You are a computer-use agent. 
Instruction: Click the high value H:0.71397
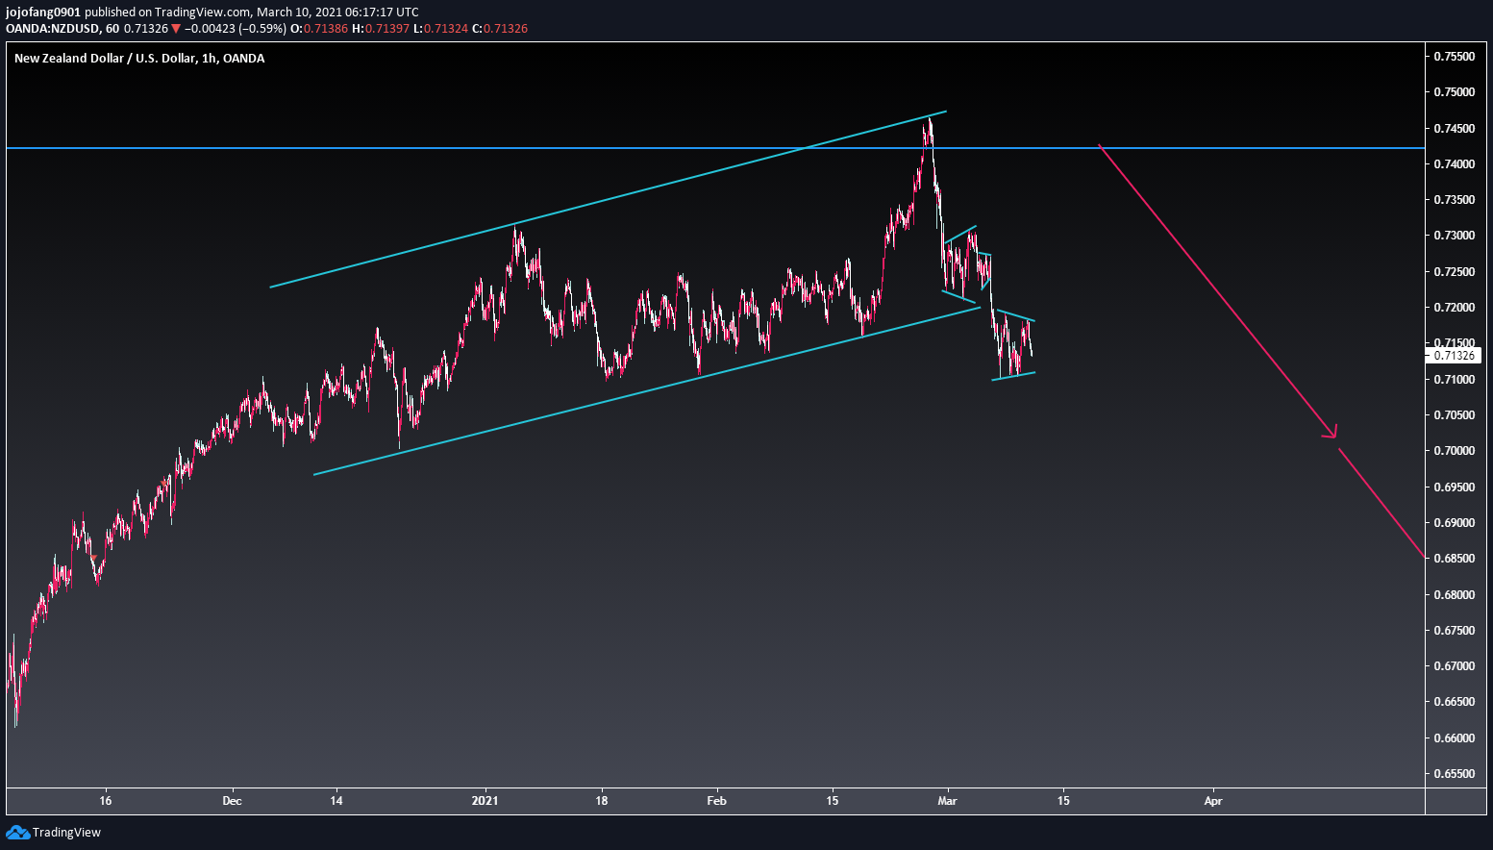tap(381, 29)
